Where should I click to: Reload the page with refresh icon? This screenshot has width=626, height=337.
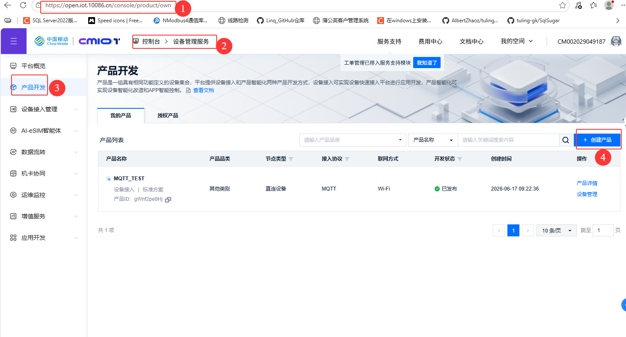(23, 6)
